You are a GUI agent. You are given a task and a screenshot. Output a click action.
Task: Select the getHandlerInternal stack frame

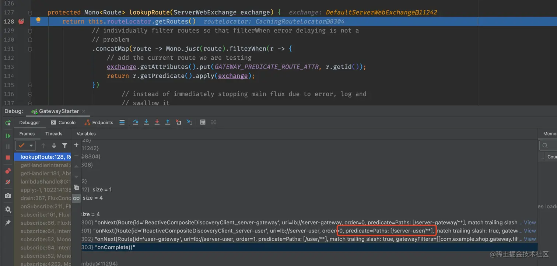click(x=42, y=165)
